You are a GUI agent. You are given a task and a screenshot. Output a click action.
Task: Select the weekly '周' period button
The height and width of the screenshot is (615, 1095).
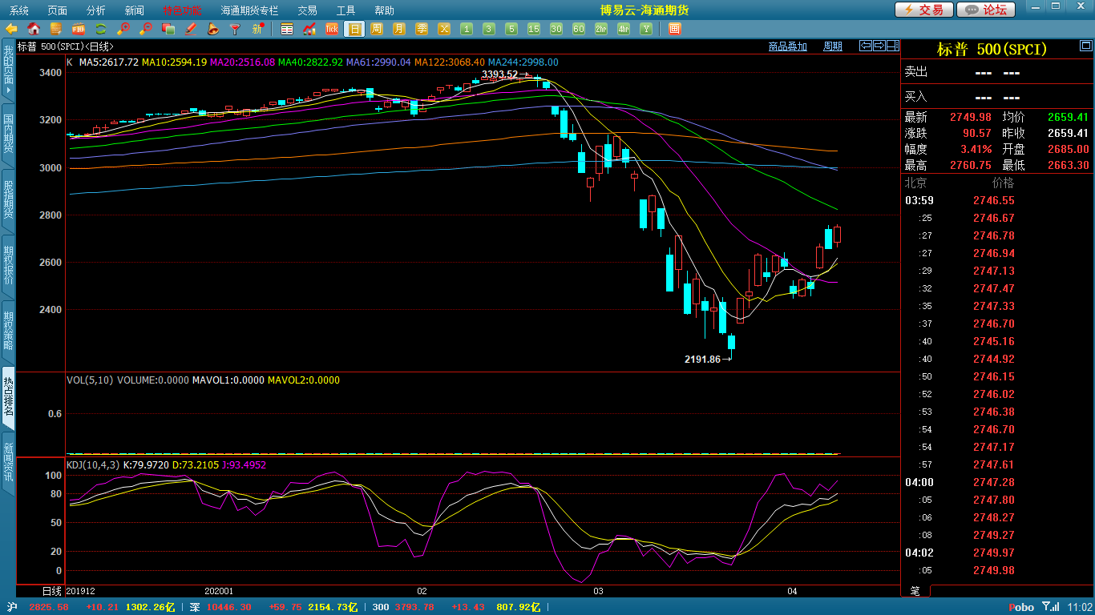pyautogui.click(x=377, y=29)
